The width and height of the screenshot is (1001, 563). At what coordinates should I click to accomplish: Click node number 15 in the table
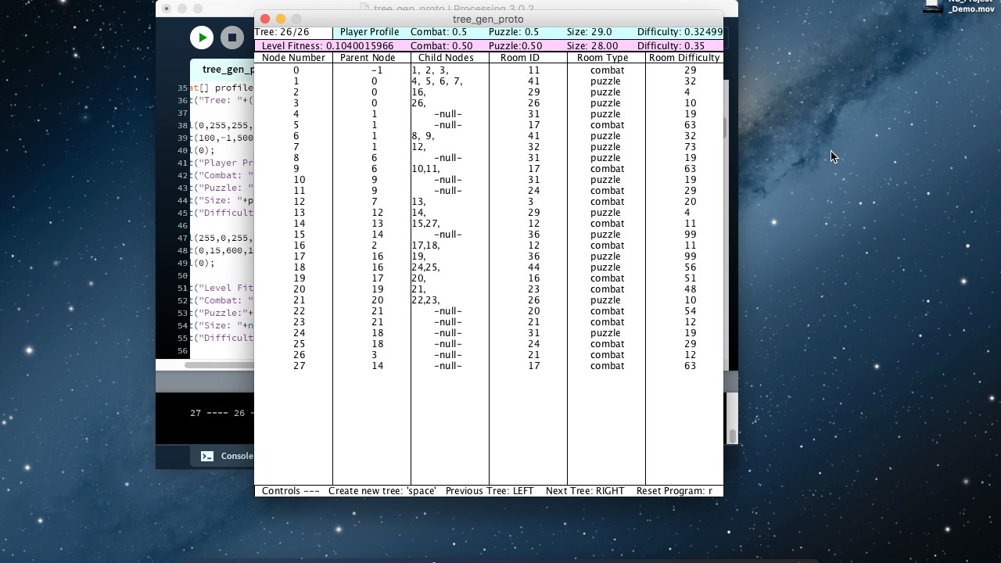pyautogui.click(x=299, y=235)
